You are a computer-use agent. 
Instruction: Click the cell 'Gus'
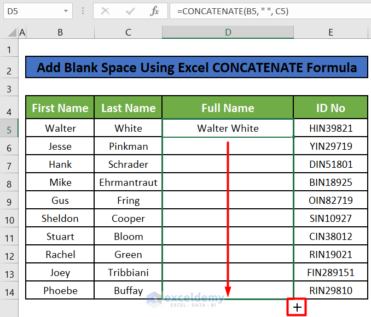click(x=60, y=200)
